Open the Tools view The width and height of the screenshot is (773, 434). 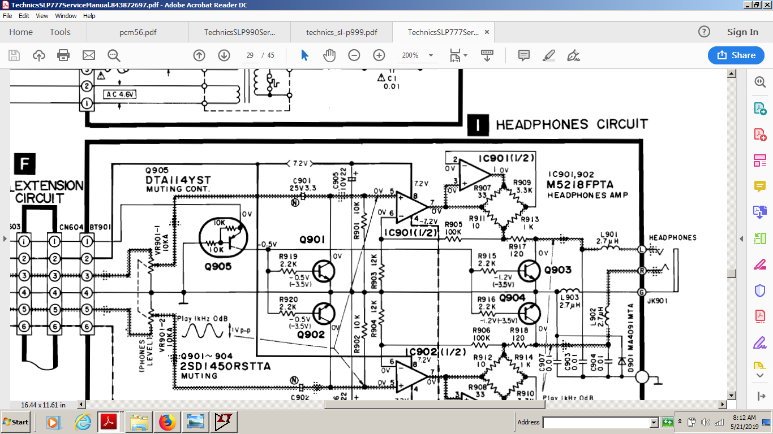click(60, 32)
